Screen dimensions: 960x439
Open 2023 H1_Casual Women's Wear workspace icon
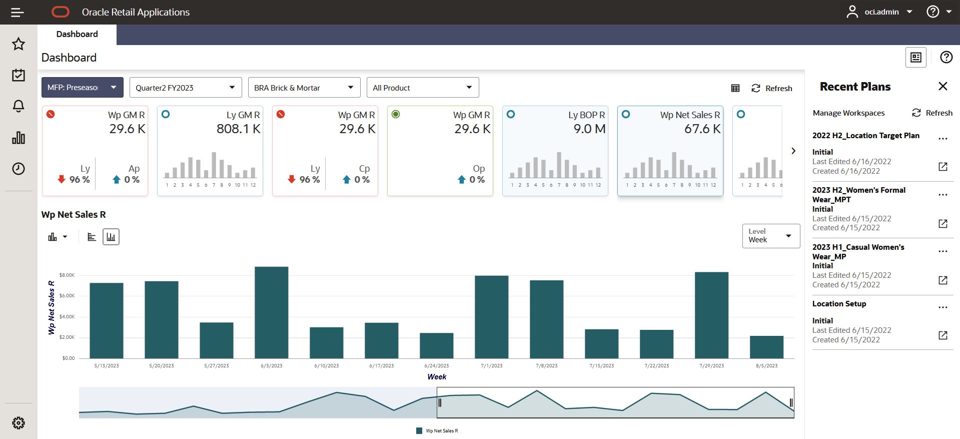[943, 280]
